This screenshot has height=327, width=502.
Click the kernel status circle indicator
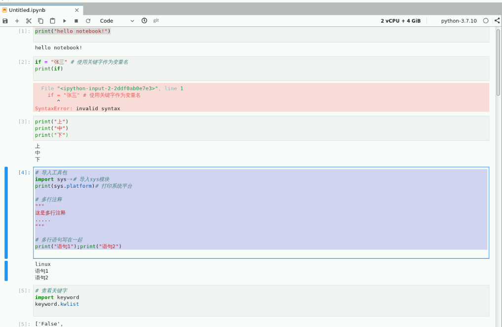tap(486, 21)
